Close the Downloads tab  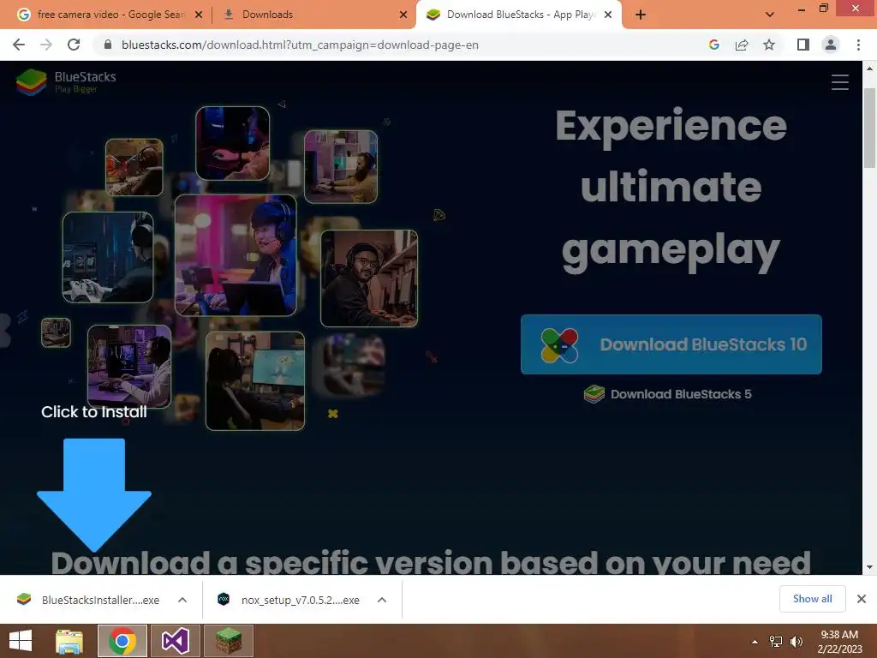[x=403, y=15]
